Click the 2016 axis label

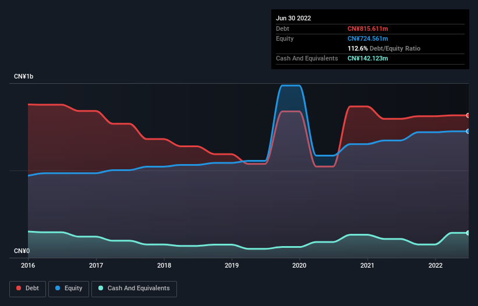[x=28, y=265]
